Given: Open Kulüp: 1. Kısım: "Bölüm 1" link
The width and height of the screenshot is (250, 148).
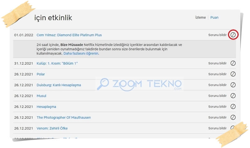Looking at the screenshot, I should click(x=57, y=63).
